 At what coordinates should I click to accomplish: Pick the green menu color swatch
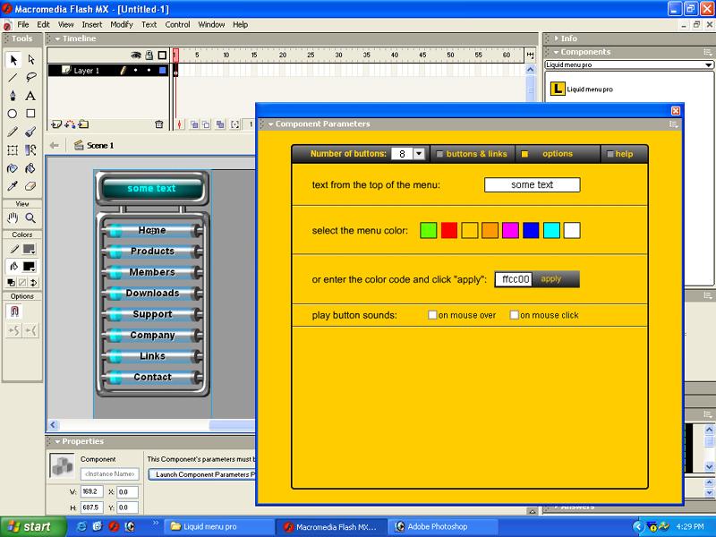click(x=429, y=230)
